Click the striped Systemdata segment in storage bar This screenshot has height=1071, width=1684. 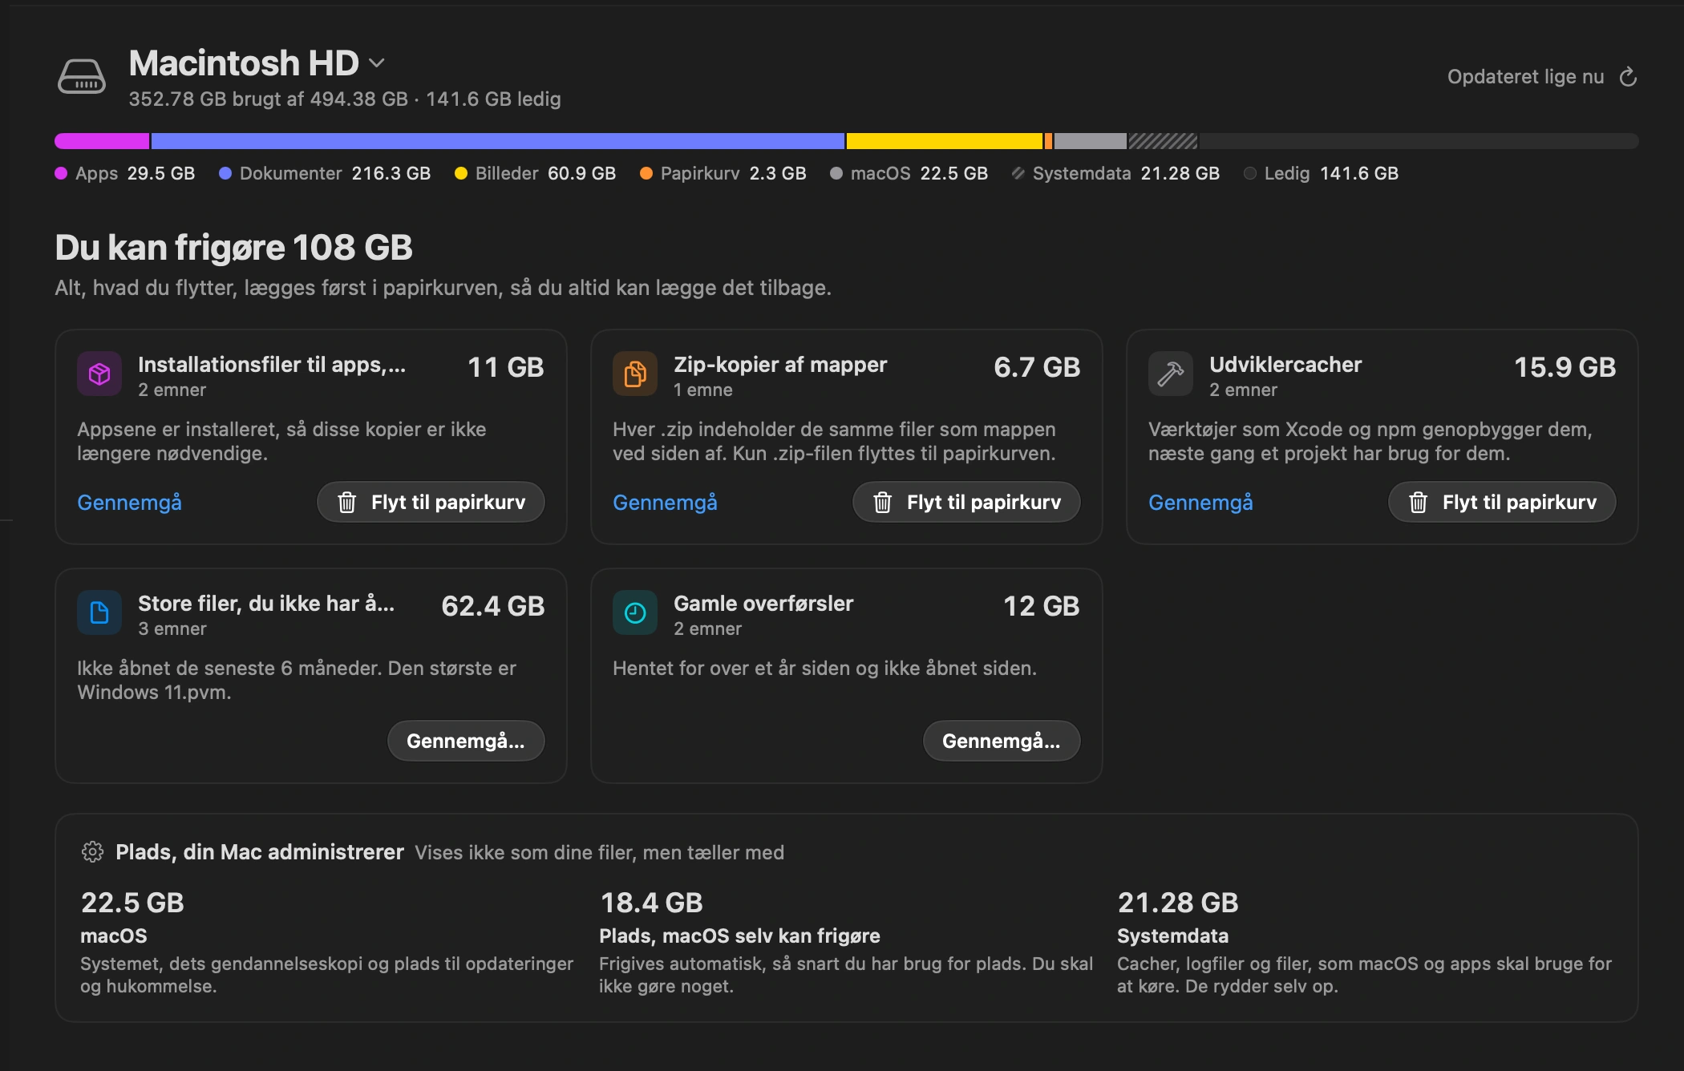(1163, 141)
